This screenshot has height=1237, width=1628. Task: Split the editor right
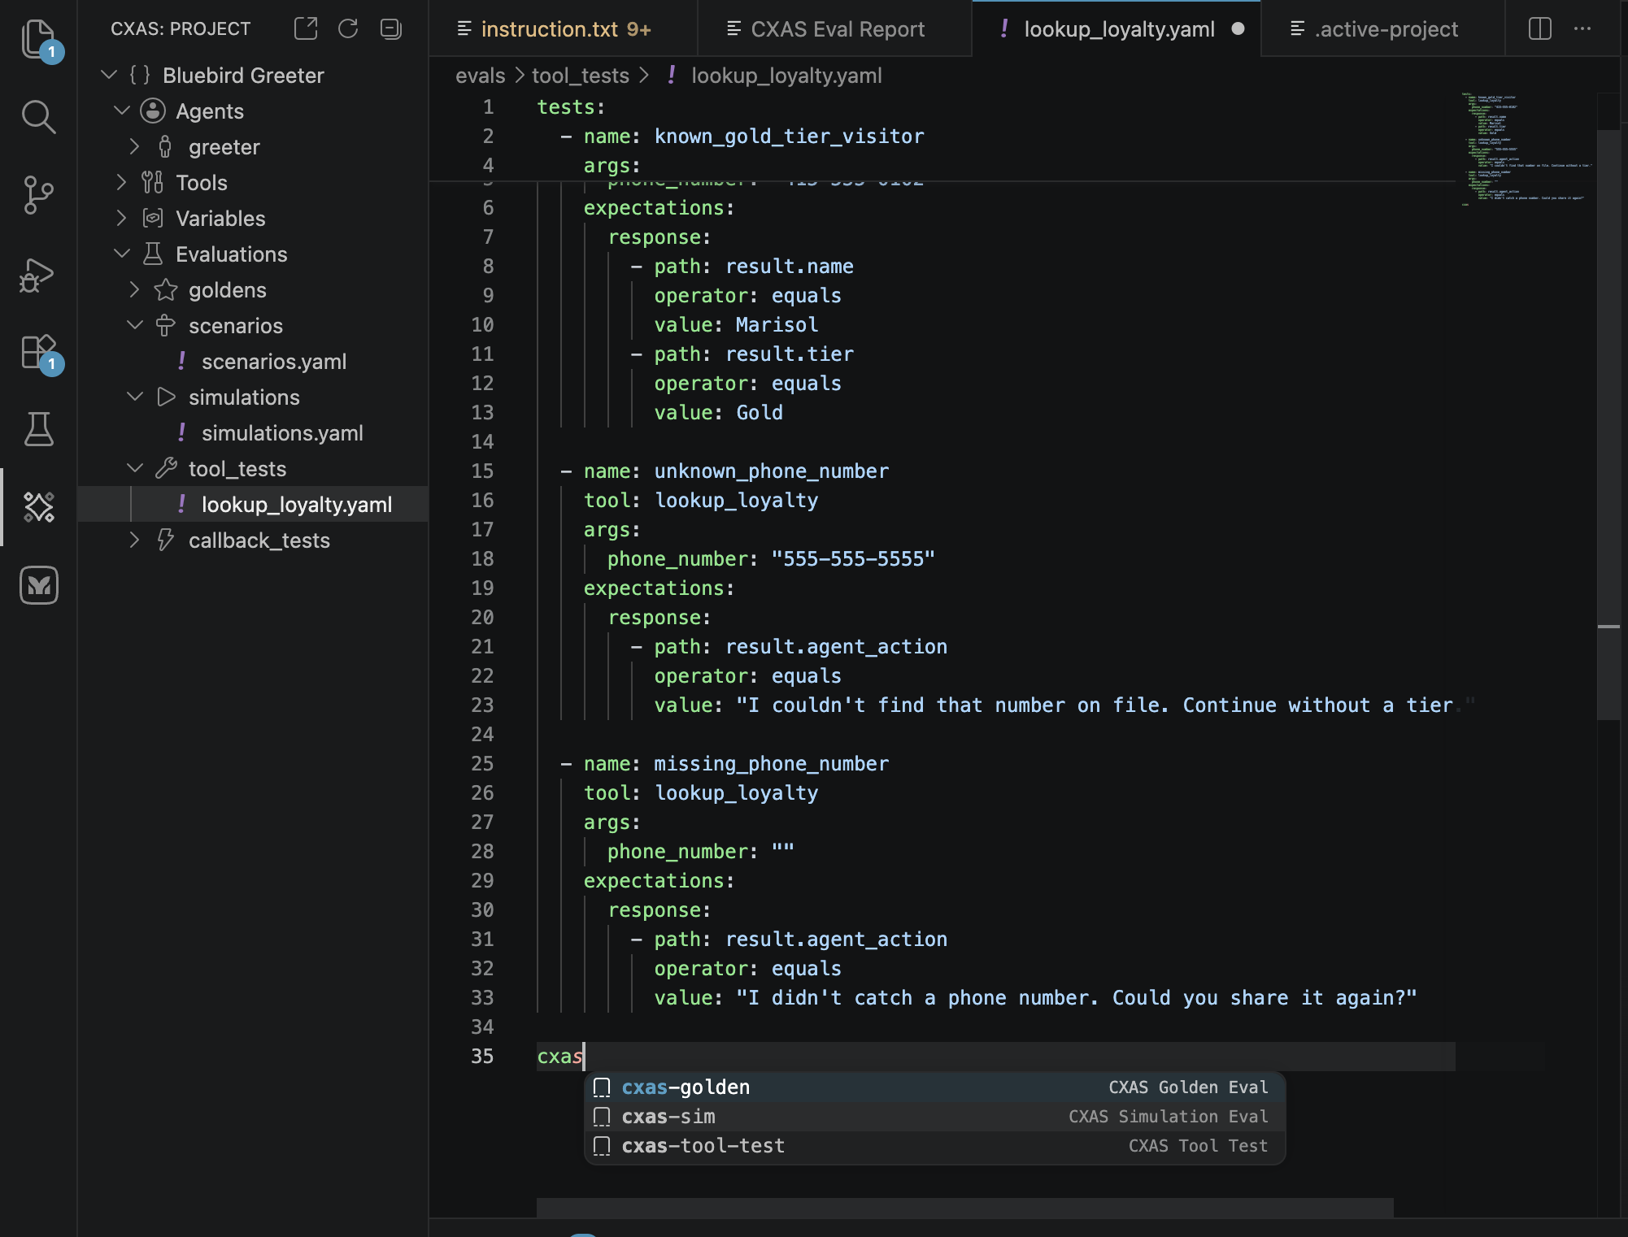point(1540,28)
